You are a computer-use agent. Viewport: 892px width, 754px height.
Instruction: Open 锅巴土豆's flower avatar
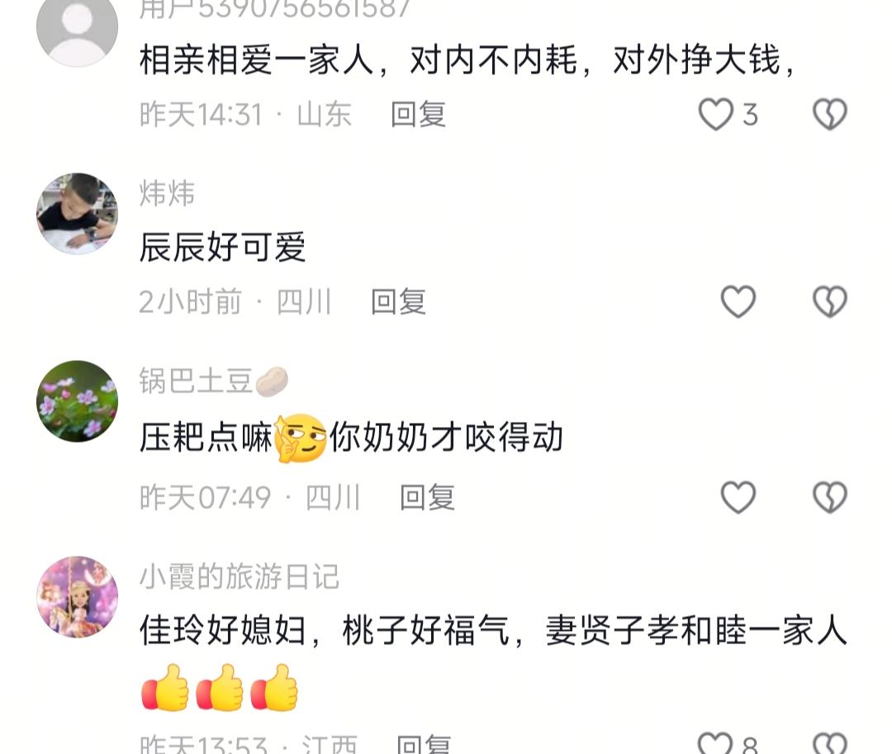(78, 401)
